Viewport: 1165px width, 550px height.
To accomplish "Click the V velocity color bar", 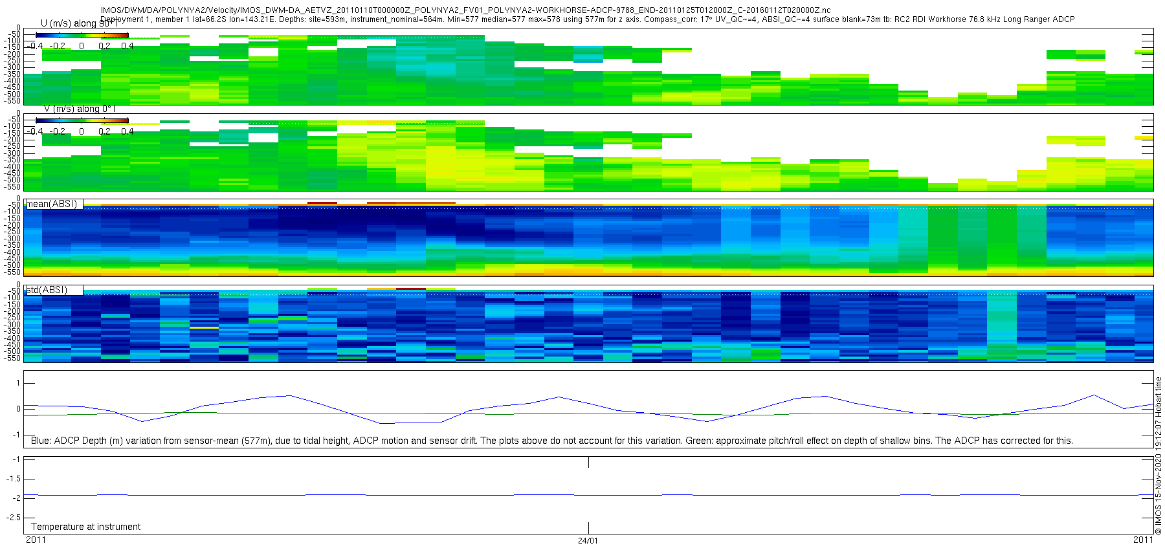I will tap(82, 120).
